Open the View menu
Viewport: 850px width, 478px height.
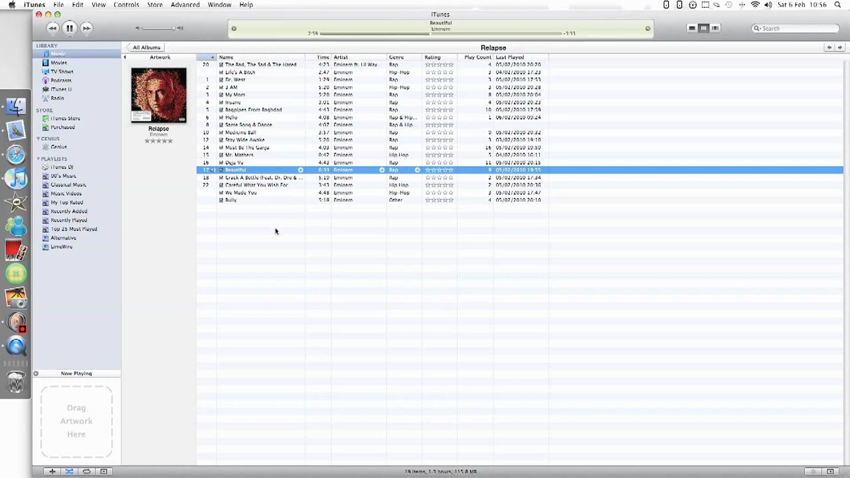coord(98,5)
